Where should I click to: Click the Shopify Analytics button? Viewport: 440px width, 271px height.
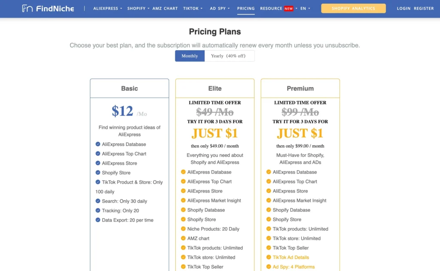[353, 9]
